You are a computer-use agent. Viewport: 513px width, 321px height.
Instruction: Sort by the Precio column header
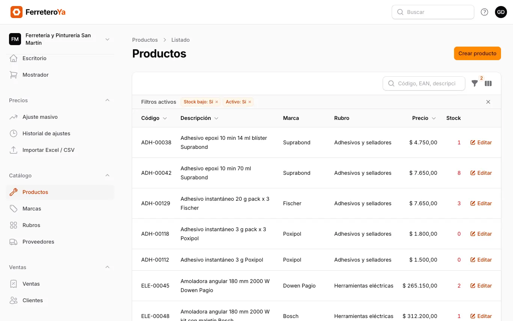[424, 118]
